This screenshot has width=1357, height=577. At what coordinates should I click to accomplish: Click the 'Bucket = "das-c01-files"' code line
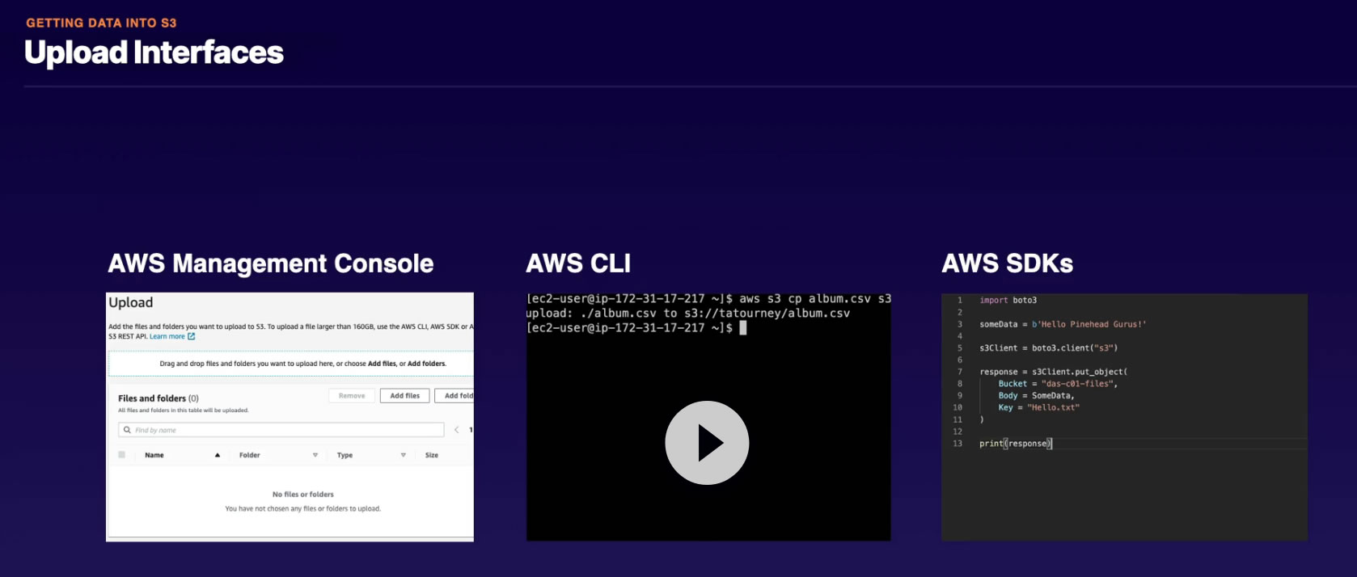coord(1058,384)
